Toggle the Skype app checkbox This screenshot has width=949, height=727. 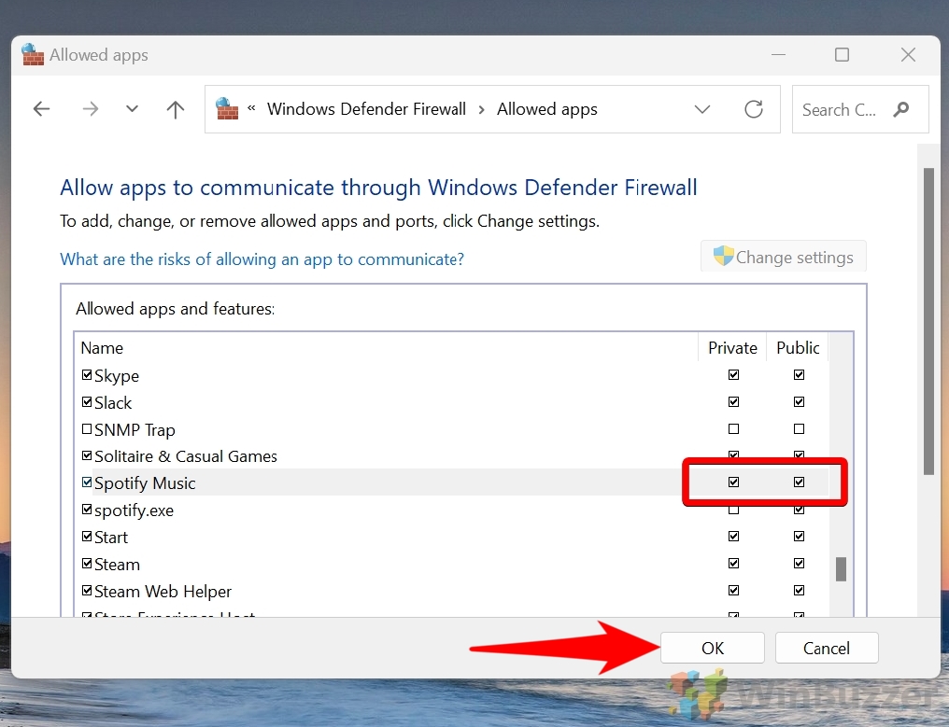[x=87, y=375]
